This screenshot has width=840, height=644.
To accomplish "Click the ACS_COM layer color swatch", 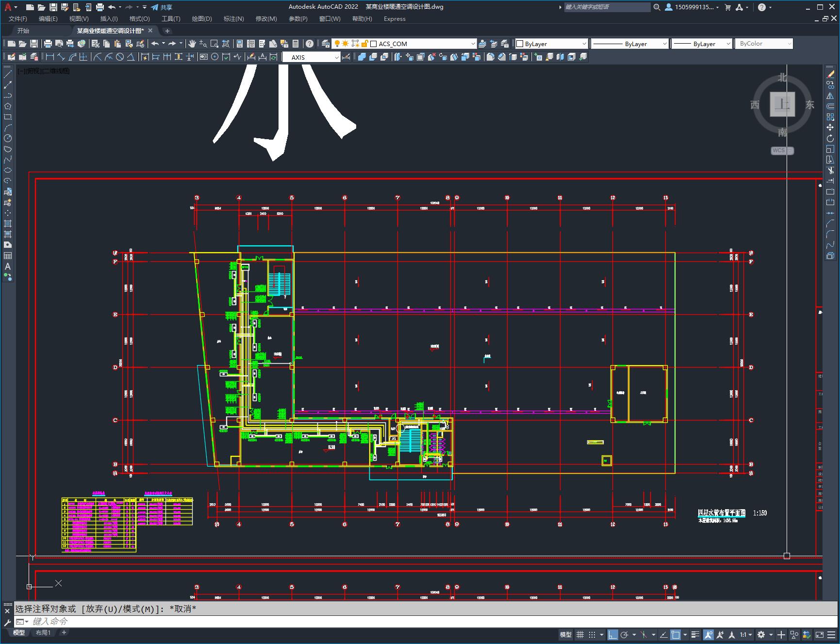I will 373,44.
